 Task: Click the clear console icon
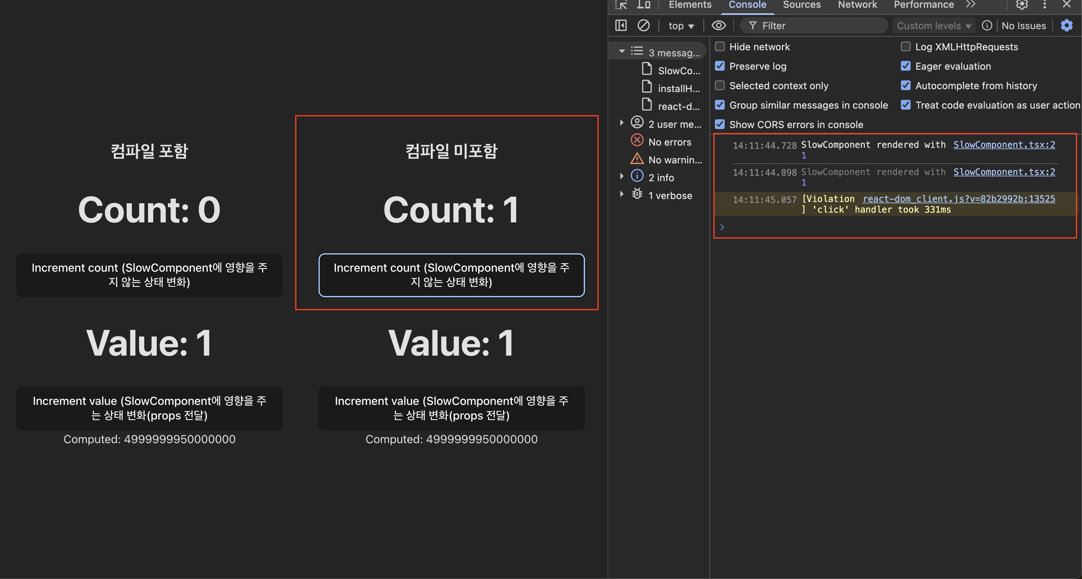(643, 26)
